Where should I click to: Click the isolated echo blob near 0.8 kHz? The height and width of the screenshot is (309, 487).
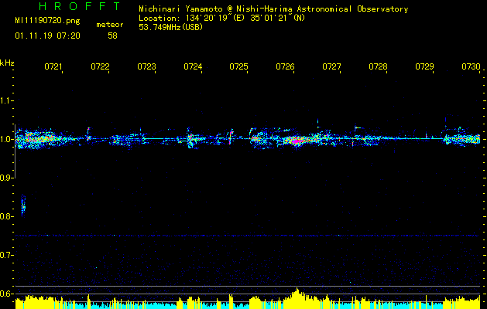(23, 205)
